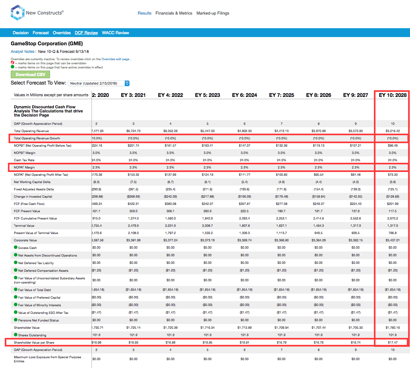Screen dimensions: 410x368
Task: Click the Terminal Value row label
Action: point(24,226)
